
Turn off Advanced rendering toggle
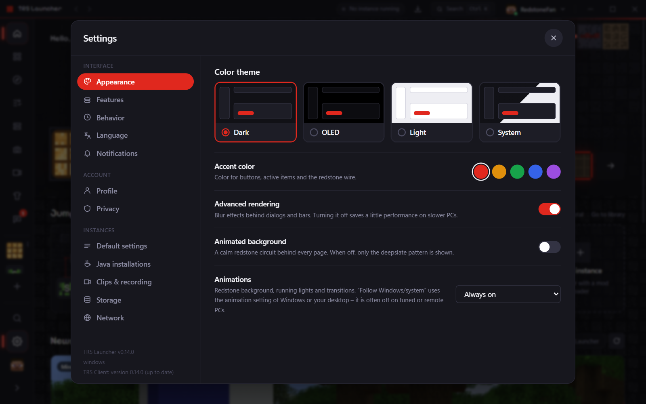(550, 209)
